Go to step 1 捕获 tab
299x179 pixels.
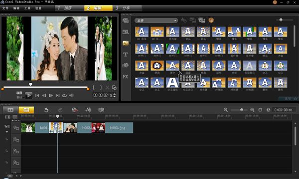tap(69, 8)
